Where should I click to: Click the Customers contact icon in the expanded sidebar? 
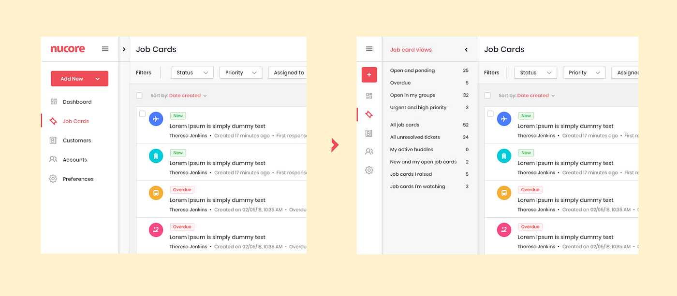53,141
